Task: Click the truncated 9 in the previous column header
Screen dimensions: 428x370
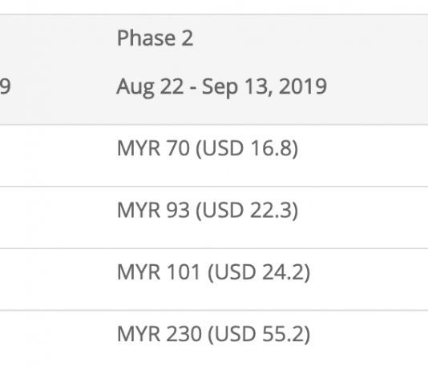Action: point(5,86)
